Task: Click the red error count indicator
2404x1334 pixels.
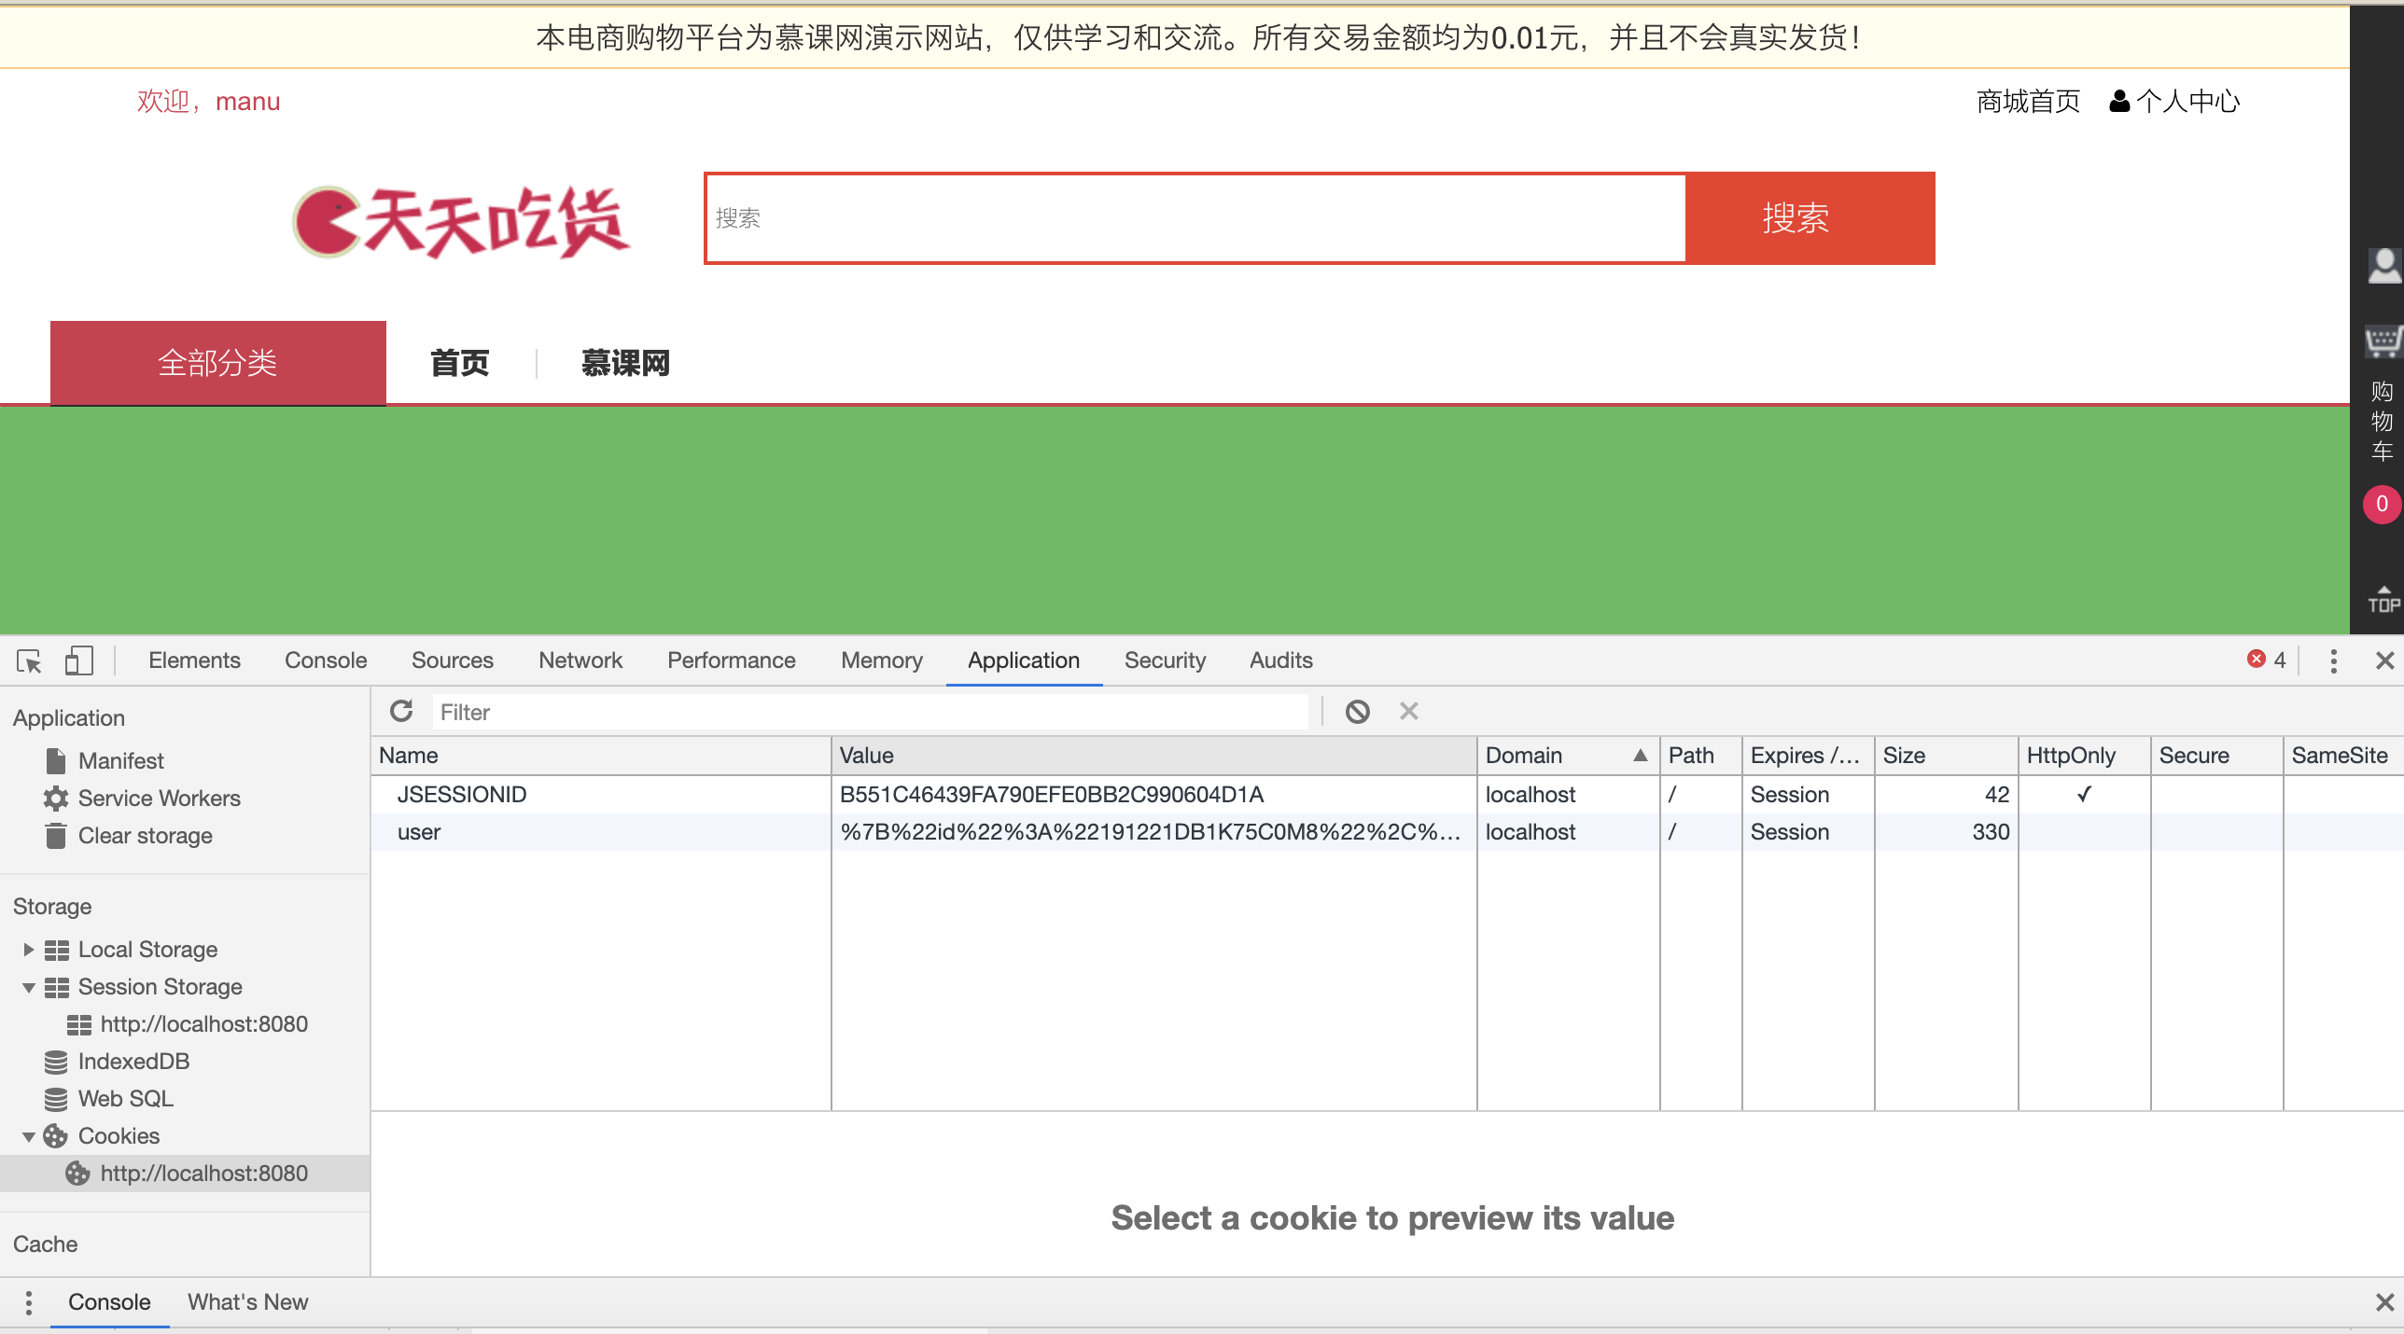Action: (x=2266, y=660)
